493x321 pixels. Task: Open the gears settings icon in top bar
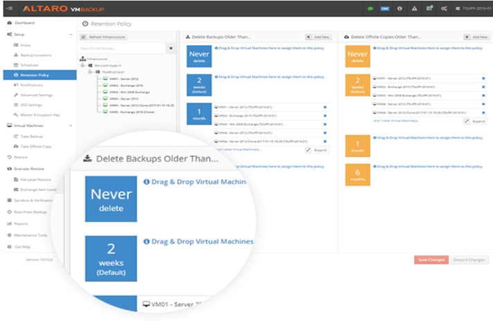click(x=444, y=9)
